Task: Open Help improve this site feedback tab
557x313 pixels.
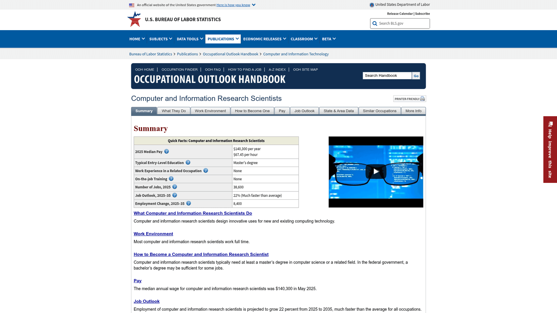Action: click(550, 149)
